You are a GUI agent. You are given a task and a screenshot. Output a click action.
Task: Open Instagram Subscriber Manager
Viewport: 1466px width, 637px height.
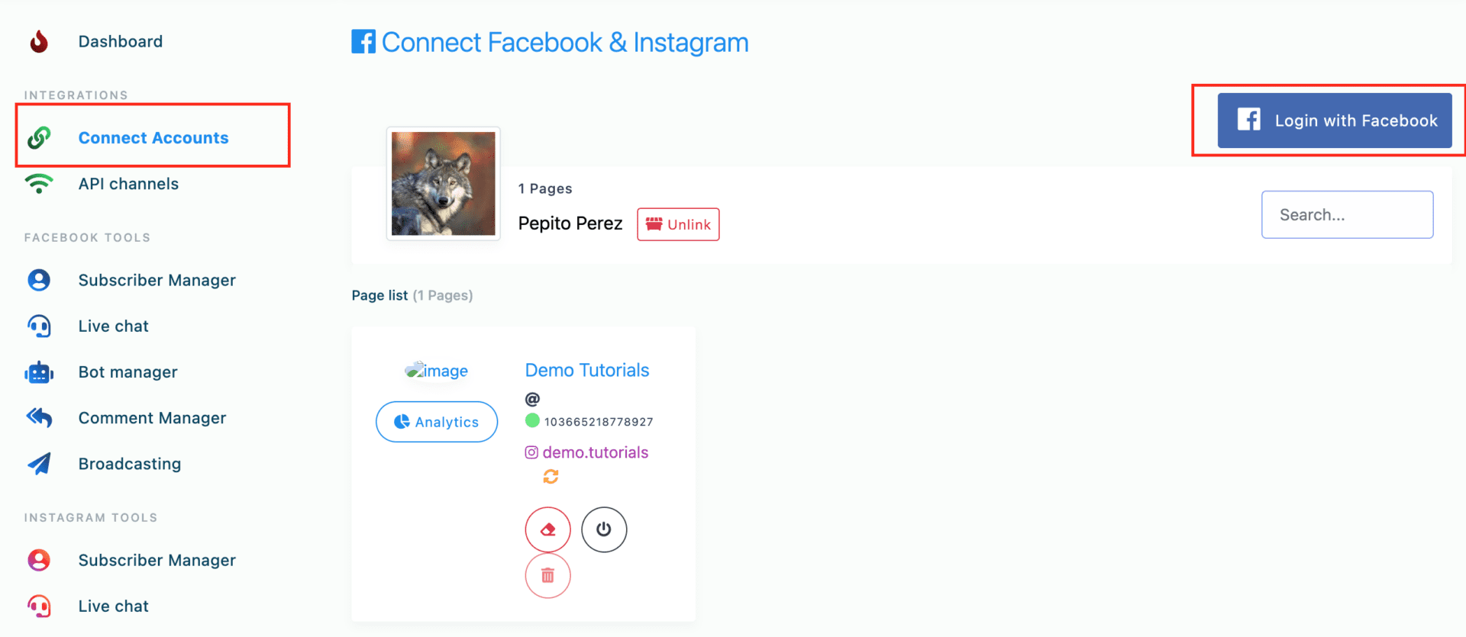[x=157, y=560]
